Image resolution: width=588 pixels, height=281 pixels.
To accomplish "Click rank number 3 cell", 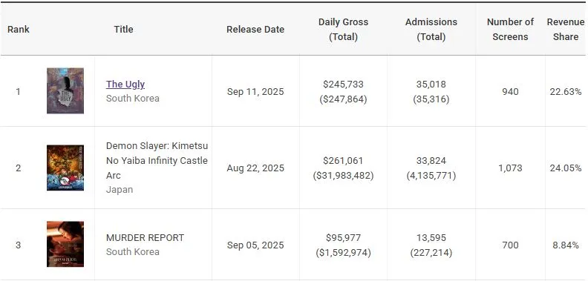I will 19,245.
